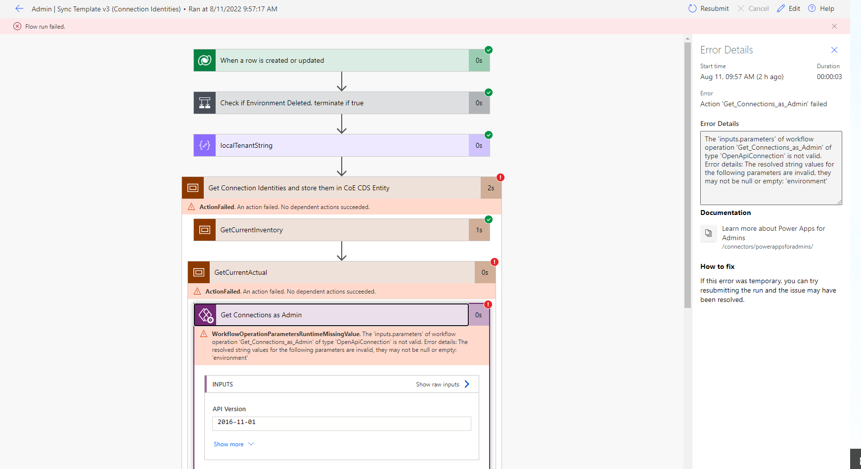Click the Dataverse trigger icon on "When a row is created or updated"
Viewport: 861px width, 469px height.
[204, 60]
